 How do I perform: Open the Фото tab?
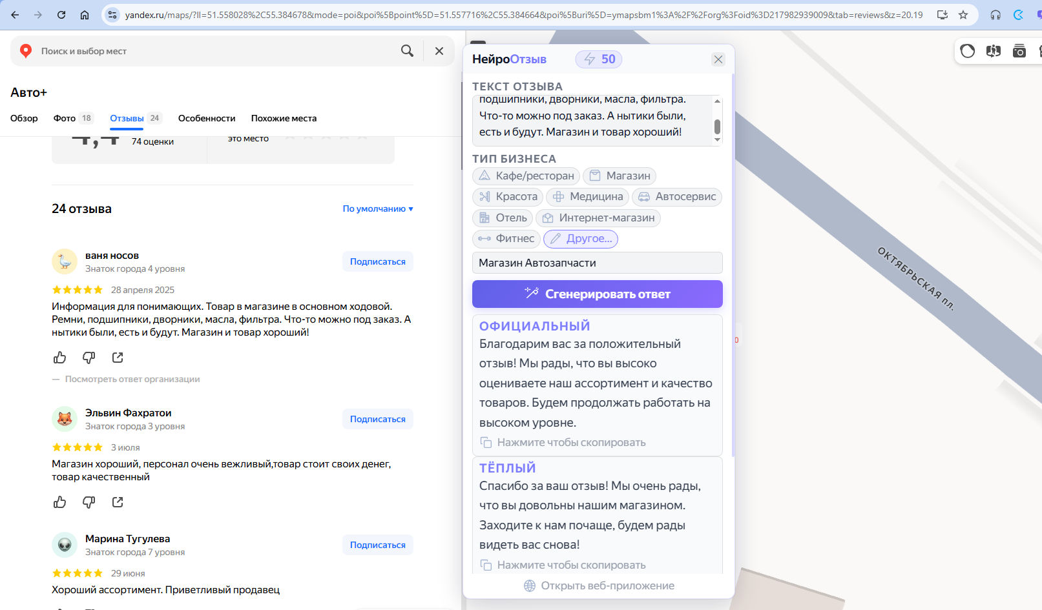click(74, 118)
